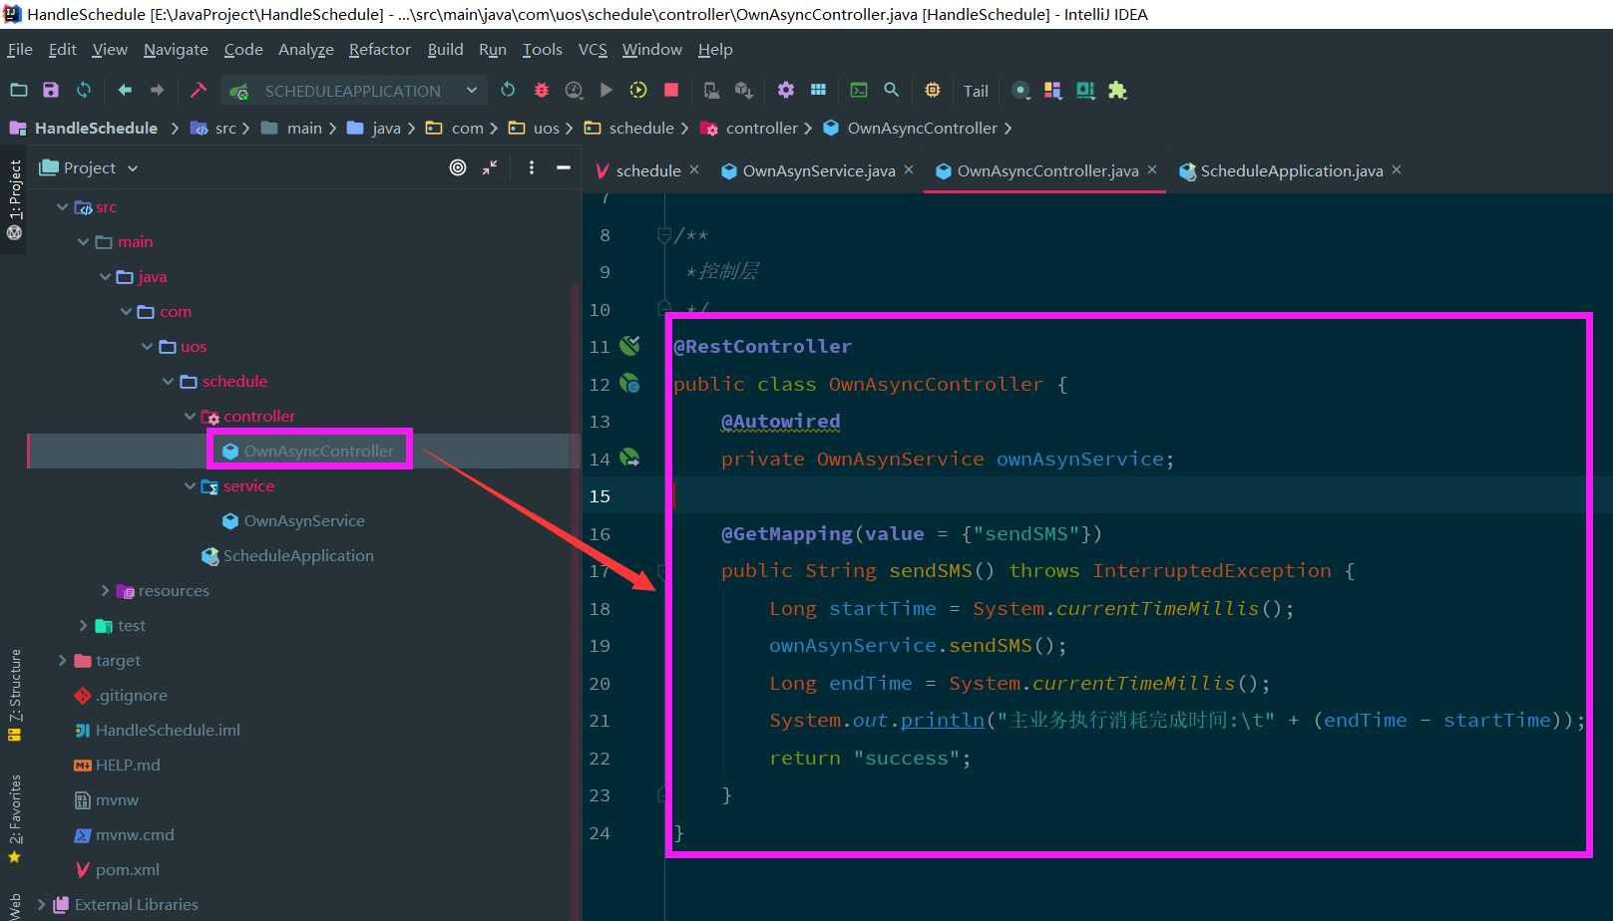Navigate back with the left arrow icon
Image resolution: width=1613 pixels, height=921 pixels.
125,90
